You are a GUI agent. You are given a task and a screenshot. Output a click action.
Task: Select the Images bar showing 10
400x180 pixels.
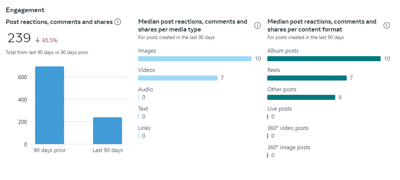tap(195, 59)
